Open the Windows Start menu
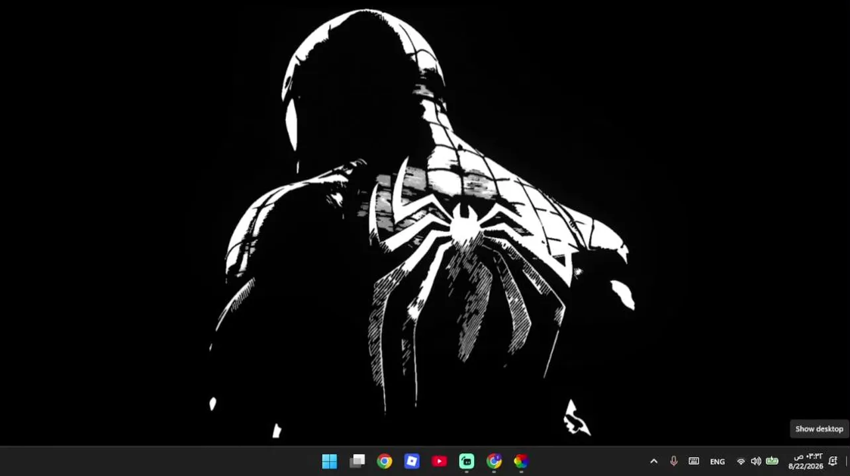 pos(329,461)
